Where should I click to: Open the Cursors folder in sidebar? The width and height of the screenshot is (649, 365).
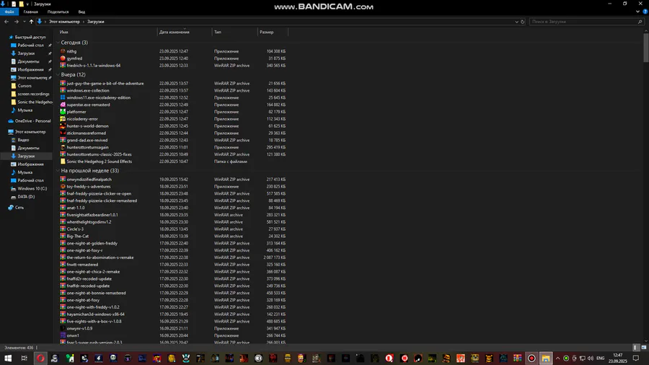tap(25, 86)
